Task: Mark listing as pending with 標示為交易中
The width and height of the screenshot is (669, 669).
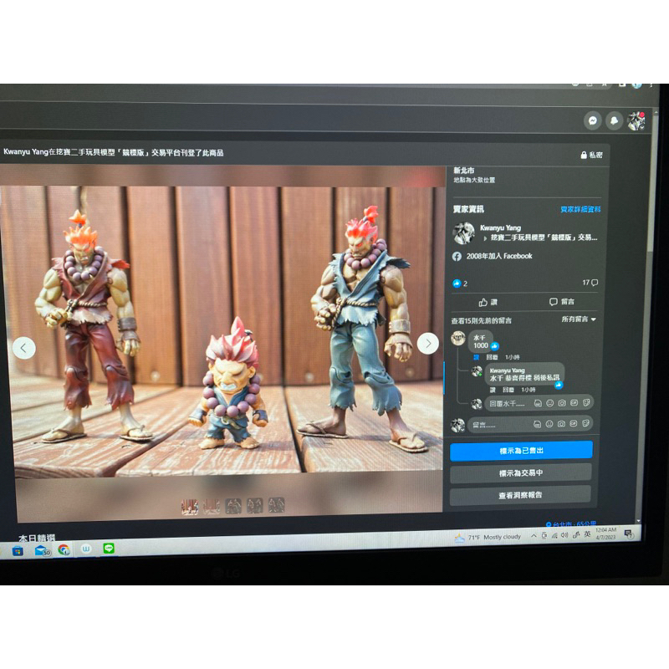Action: pos(520,473)
